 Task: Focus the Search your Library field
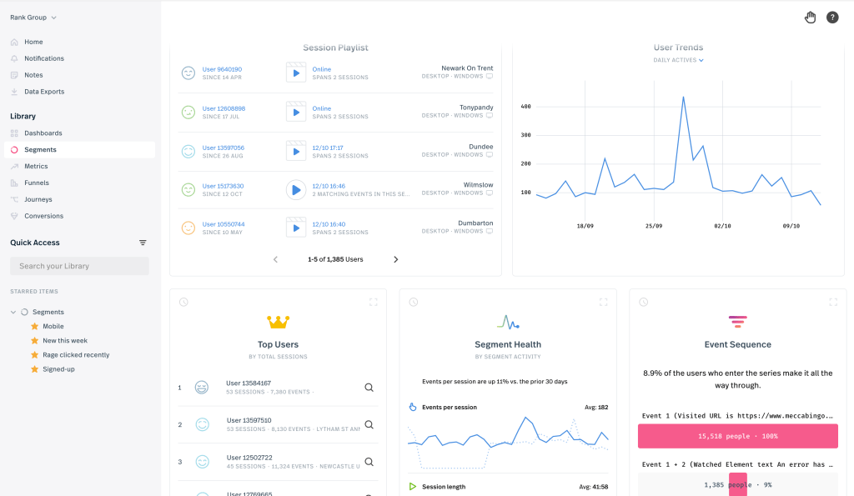(x=79, y=266)
